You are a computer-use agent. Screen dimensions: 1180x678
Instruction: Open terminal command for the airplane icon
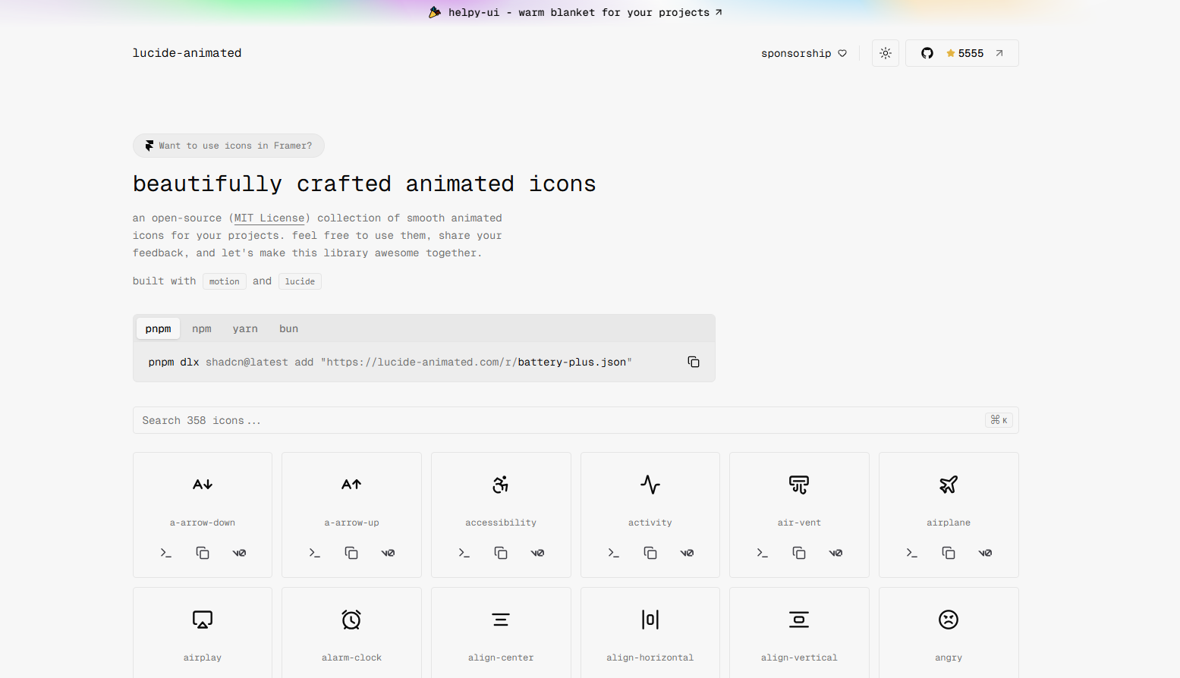(x=911, y=553)
